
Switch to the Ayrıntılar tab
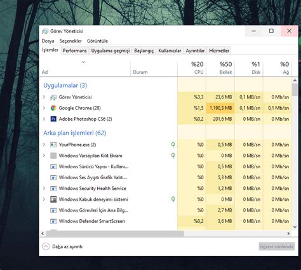point(195,51)
